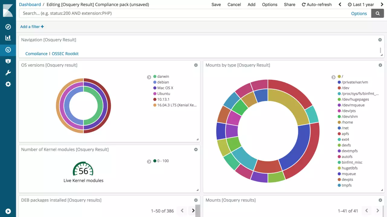The image size is (387, 217).
Task: Click Save in the top menu
Action: point(216,5)
